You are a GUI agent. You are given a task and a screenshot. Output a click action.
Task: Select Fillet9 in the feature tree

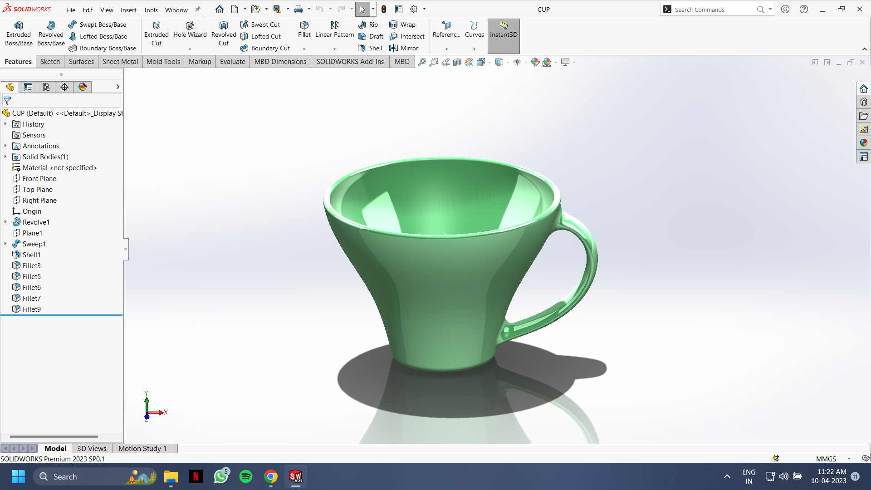click(x=31, y=309)
